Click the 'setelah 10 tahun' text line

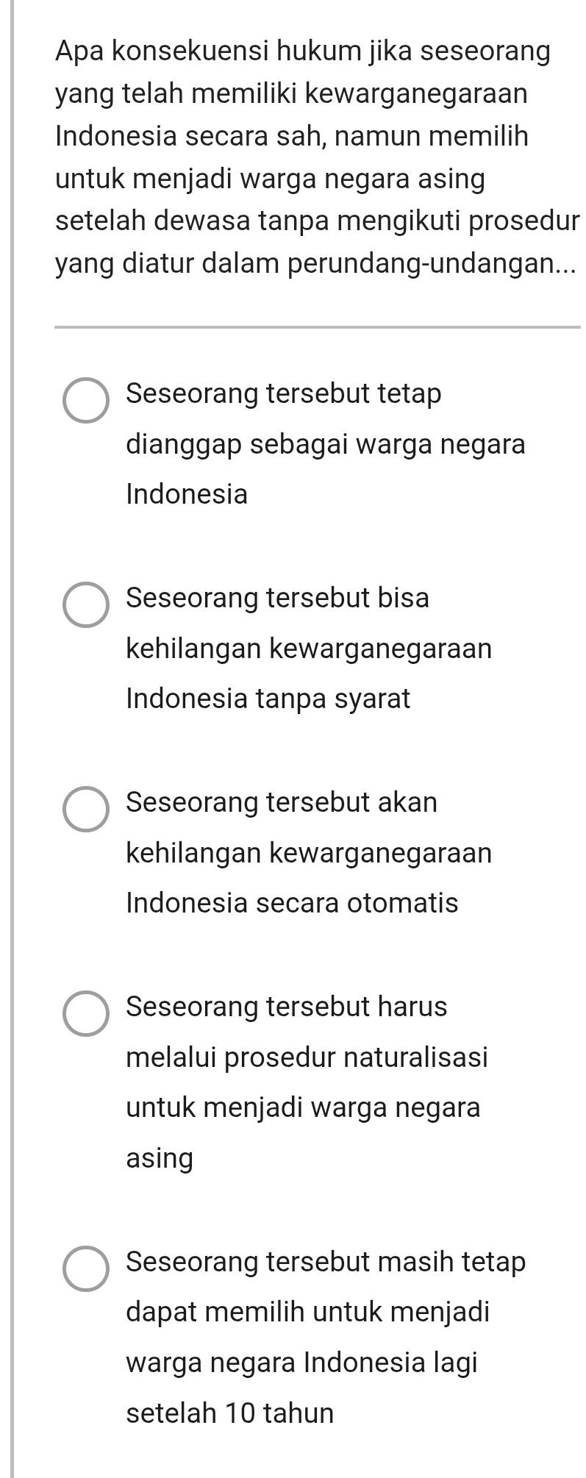coord(230,1414)
